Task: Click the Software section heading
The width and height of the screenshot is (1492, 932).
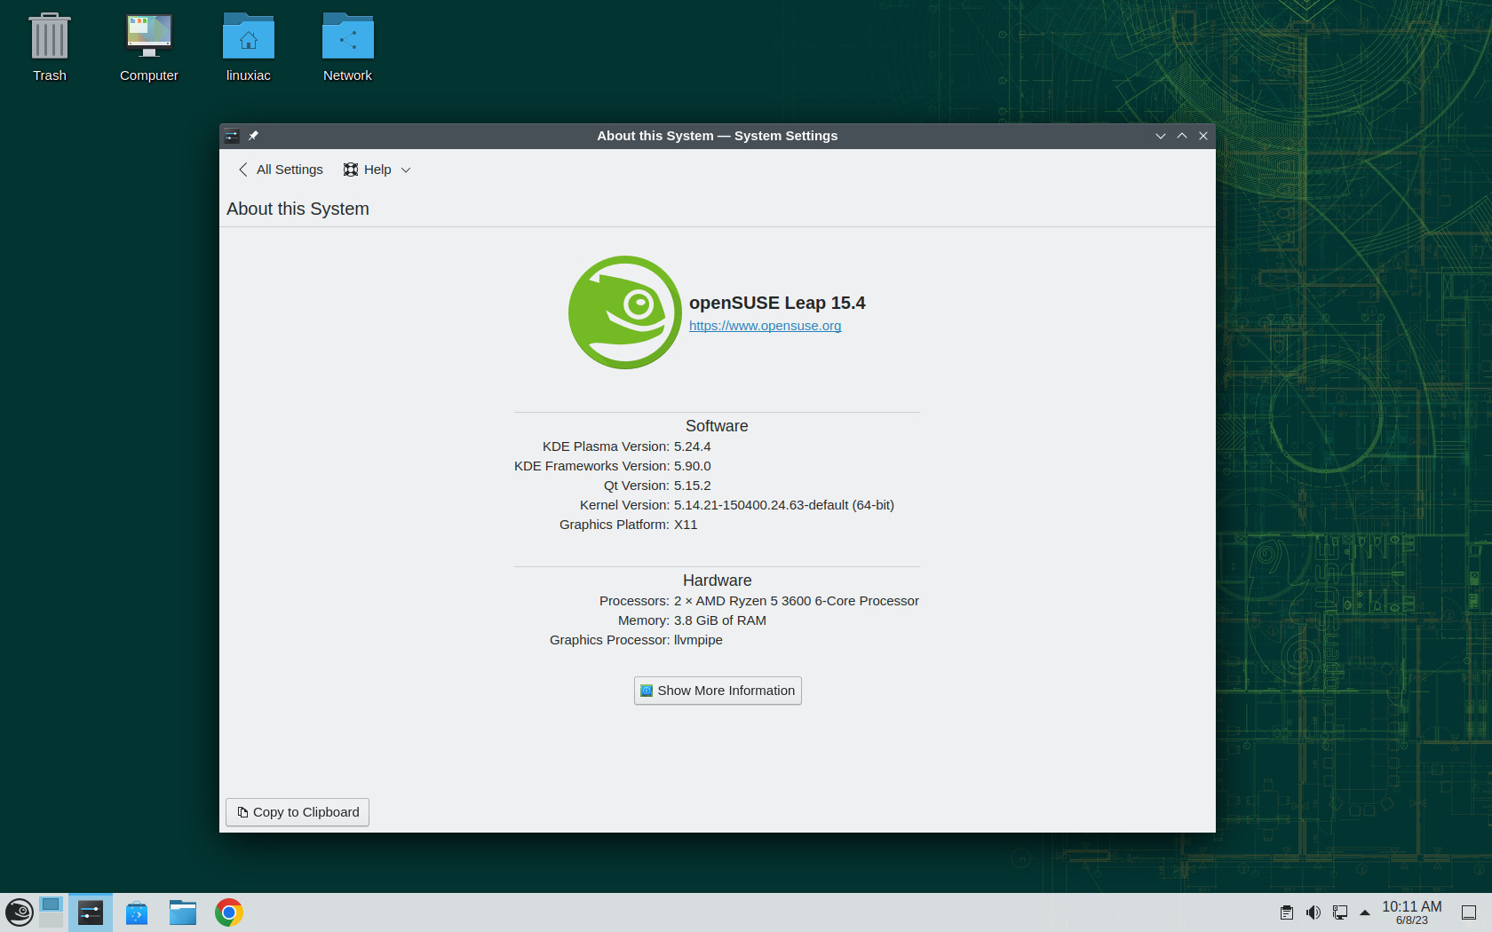Action: click(x=717, y=426)
